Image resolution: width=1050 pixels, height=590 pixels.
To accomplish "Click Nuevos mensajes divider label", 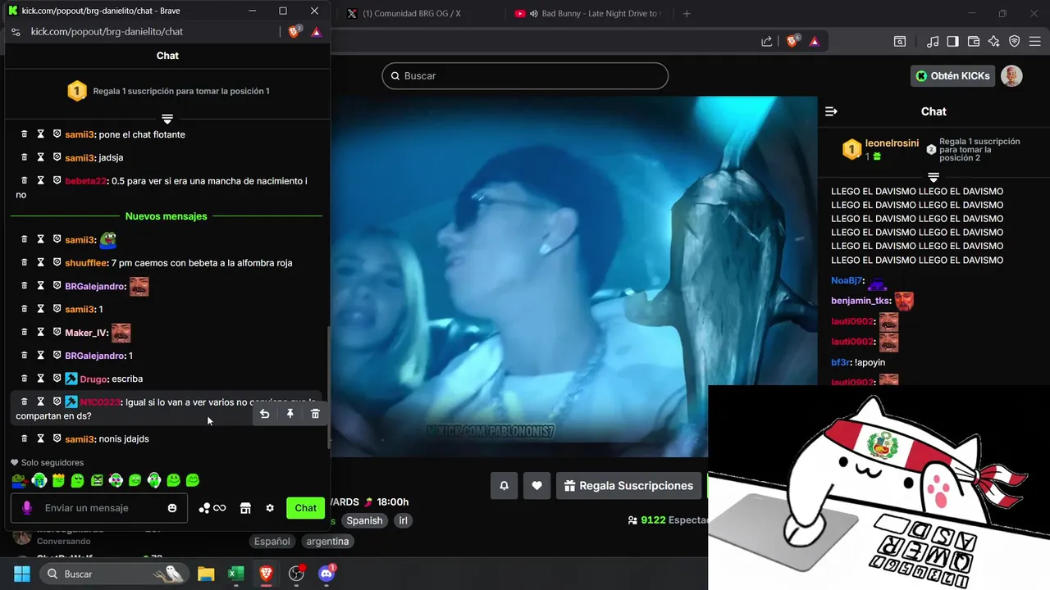I will (x=166, y=216).
